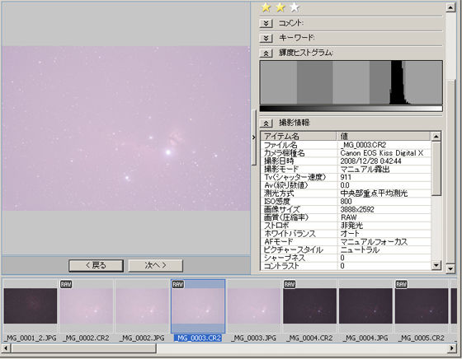Expand the キーワード section
462x359 pixels.
coord(266,38)
